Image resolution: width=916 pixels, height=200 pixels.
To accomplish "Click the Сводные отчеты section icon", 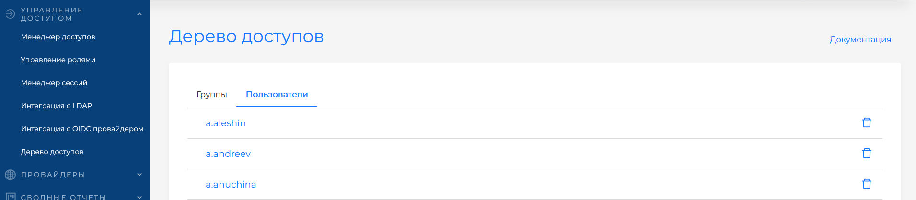I will 10,197.
